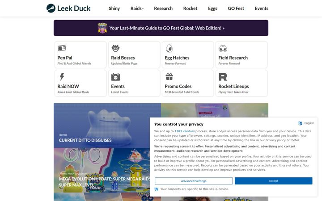322x201 pixels.
Task: Change language from English in privacy dialog
Action: [309, 123]
